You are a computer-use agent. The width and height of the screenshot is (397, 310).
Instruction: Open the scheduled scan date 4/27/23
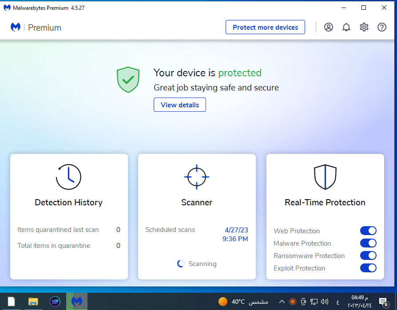[x=237, y=230]
